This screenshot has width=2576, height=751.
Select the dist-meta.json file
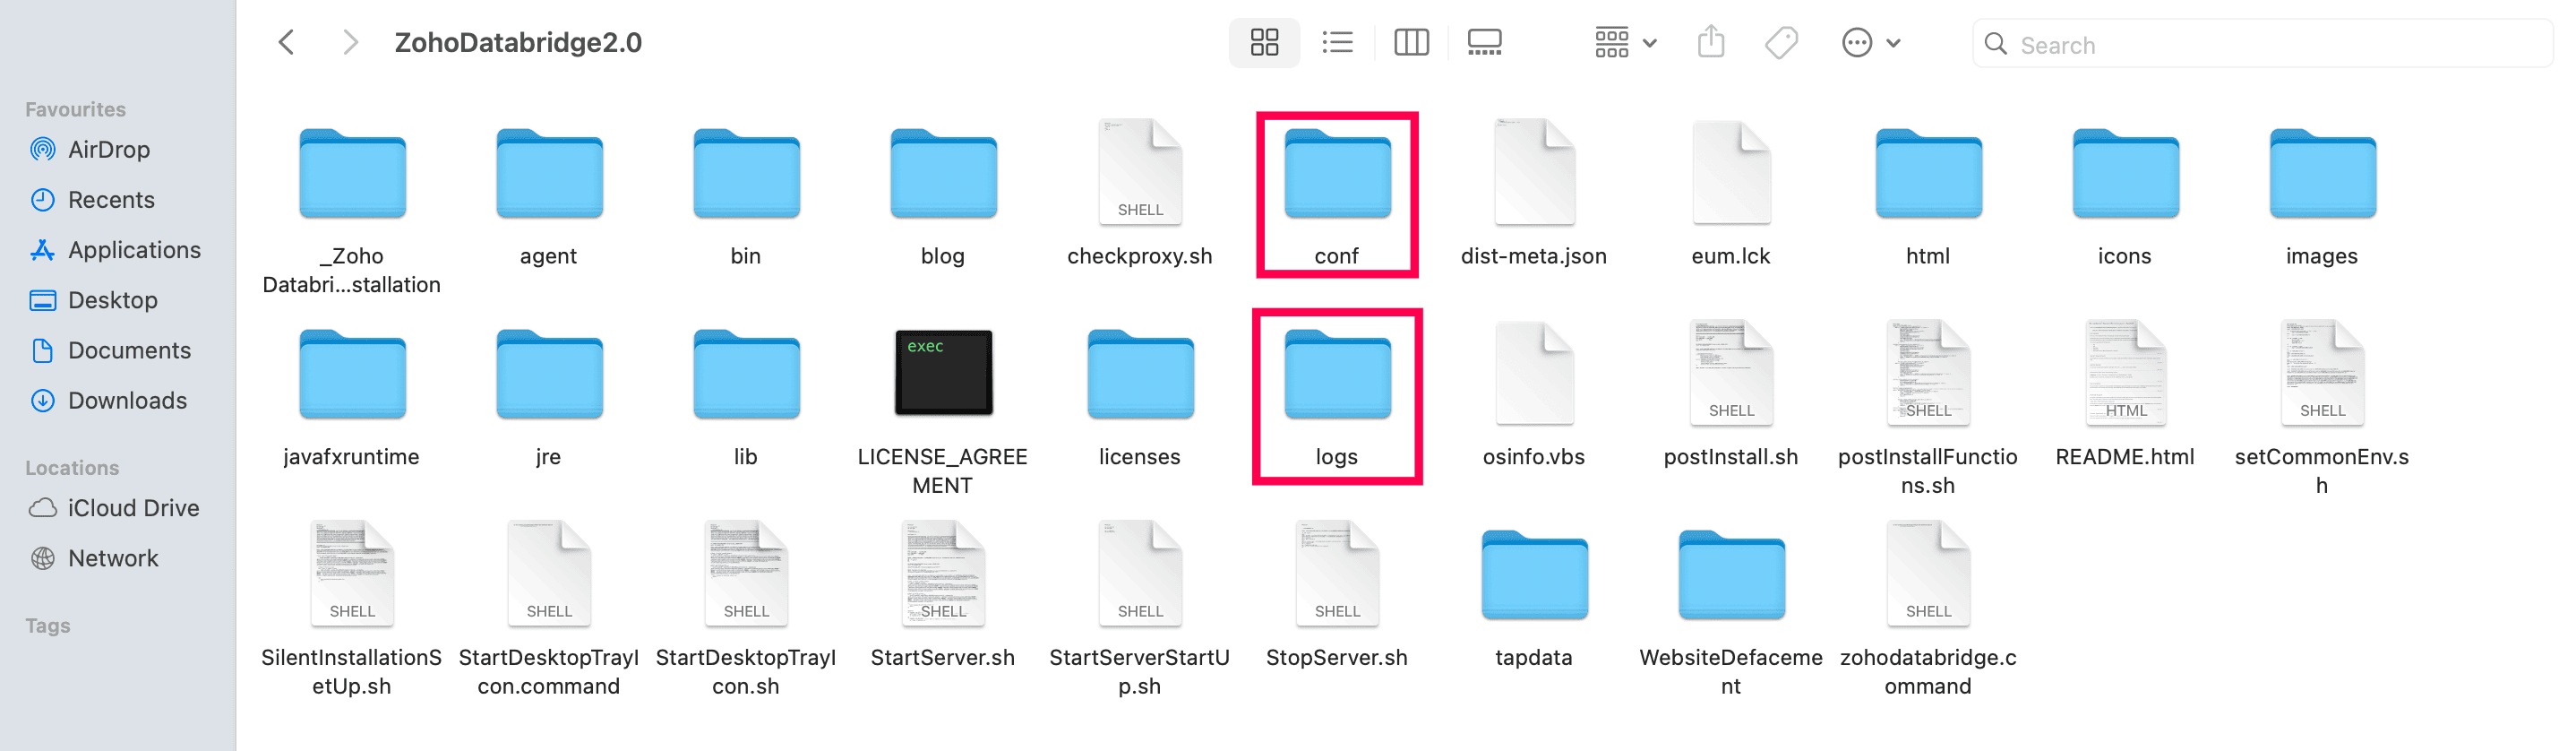click(x=1534, y=171)
